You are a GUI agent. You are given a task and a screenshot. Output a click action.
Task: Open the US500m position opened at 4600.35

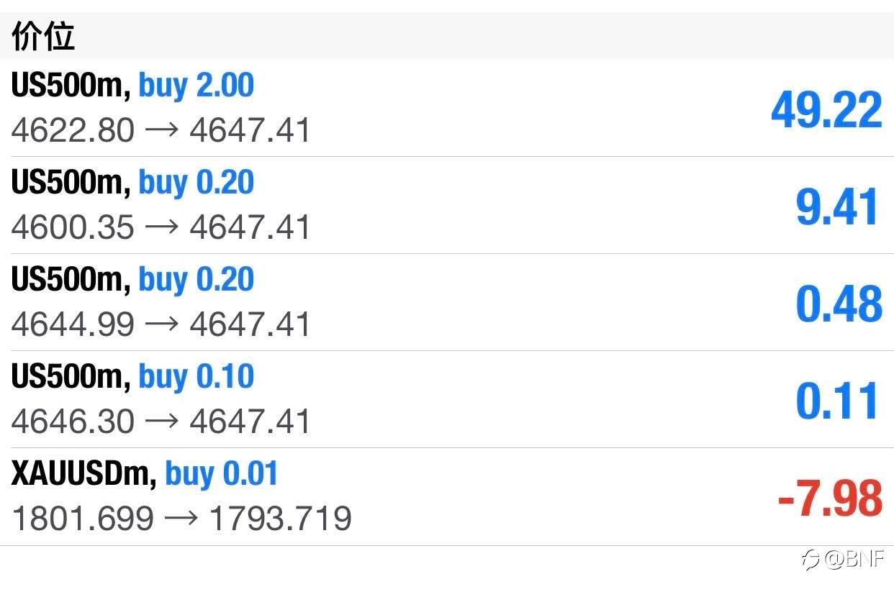click(447, 205)
